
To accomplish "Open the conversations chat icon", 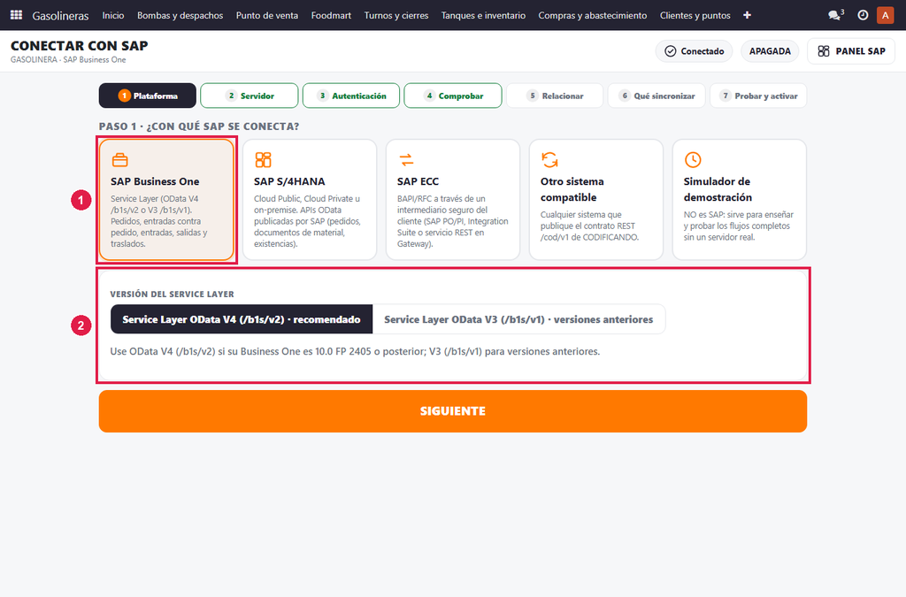I will coord(835,15).
